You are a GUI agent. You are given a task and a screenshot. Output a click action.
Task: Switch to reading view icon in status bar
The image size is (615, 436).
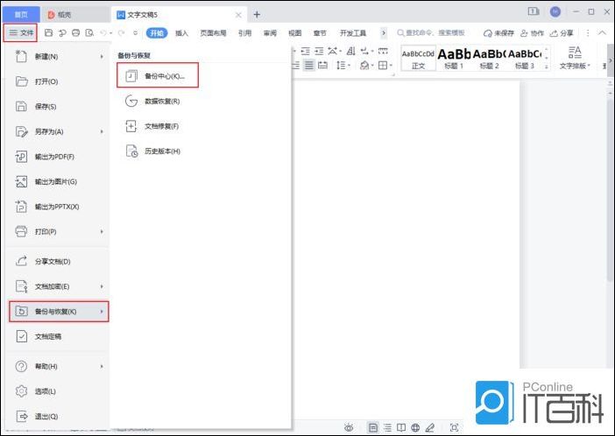pyautogui.click(x=401, y=428)
